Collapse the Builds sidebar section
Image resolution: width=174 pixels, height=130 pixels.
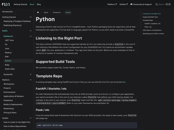pos(31,31)
